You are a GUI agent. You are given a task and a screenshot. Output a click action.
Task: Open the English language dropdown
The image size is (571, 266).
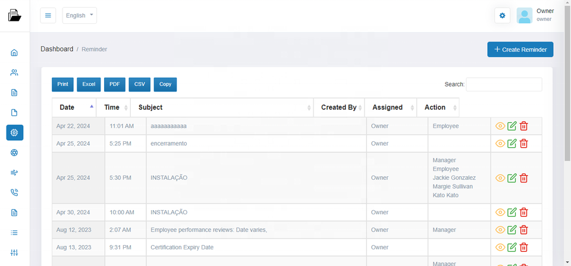(x=79, y=15)
